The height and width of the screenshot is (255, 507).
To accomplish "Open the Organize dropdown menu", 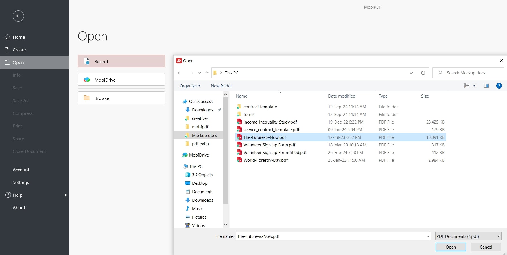I will pyautogui.click(x=190, y=86).
